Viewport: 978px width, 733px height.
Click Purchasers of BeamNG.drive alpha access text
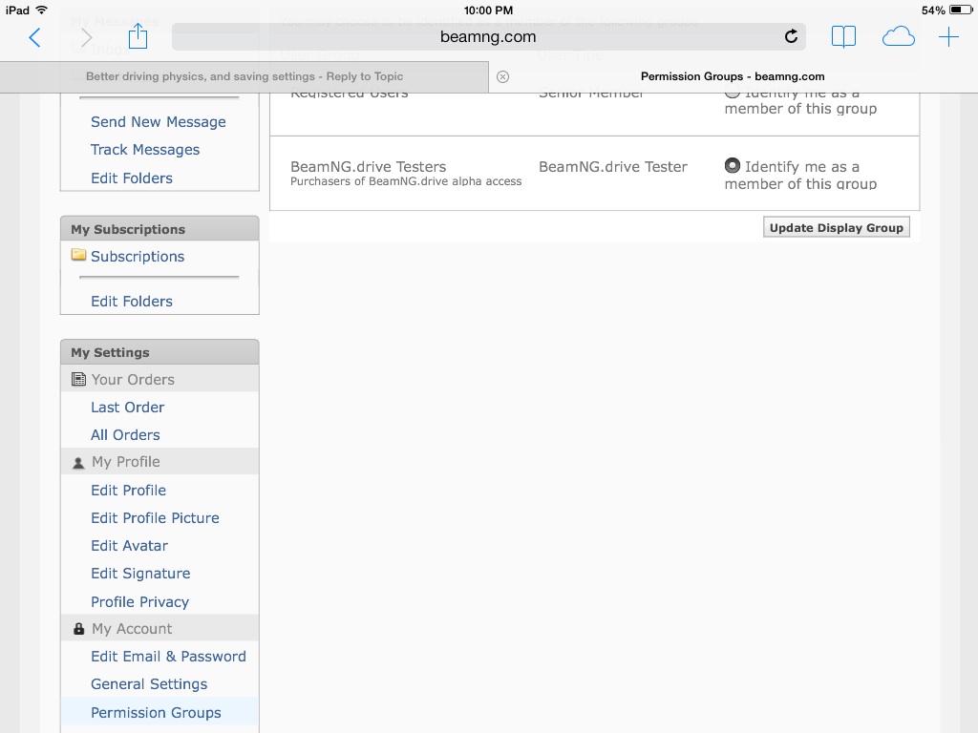(406, 181)
